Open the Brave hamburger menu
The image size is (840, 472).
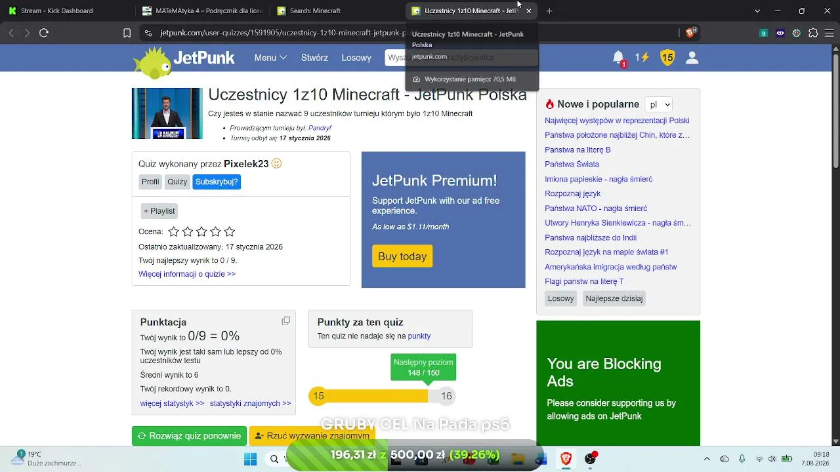(x=829, y=33)
